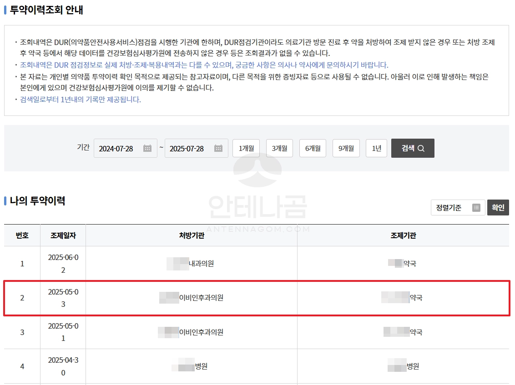The image size is (515, 385).
Task: Focus the 2024-07-28 start date field
Action: click(126, 148)
